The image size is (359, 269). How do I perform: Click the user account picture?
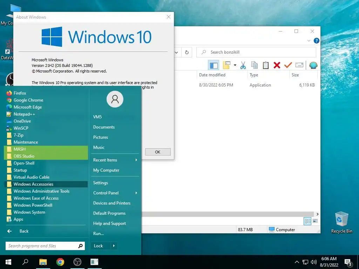pos(115,99)
